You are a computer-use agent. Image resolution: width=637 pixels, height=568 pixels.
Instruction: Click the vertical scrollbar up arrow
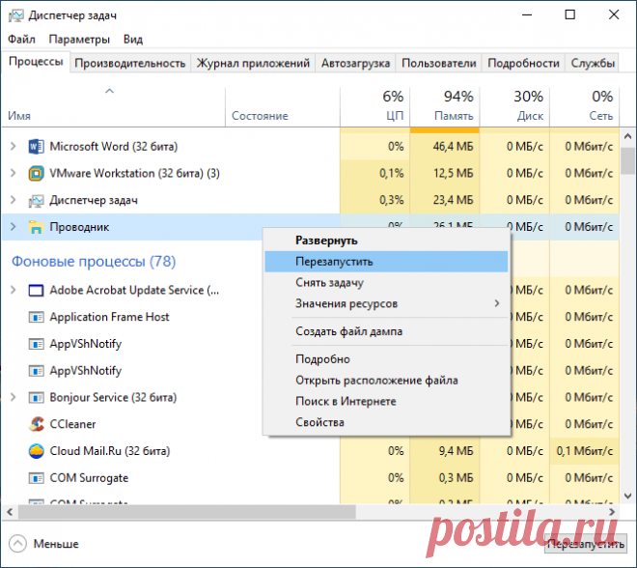coord(627,136)
